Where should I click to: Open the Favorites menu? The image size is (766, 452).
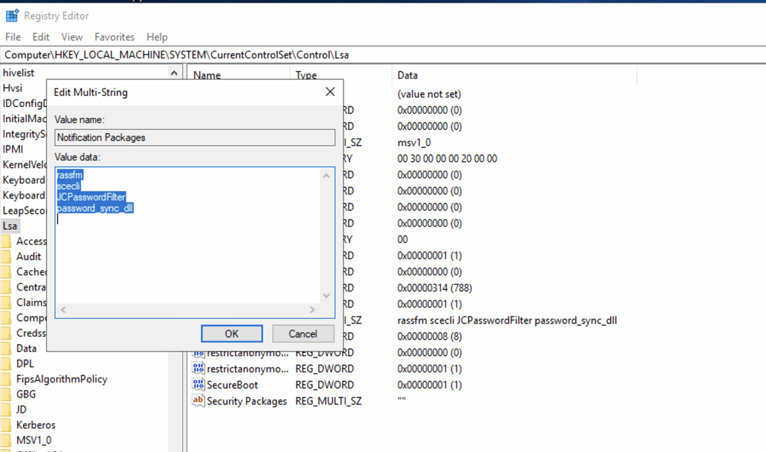pyautogui.click(x=114, y=37)
